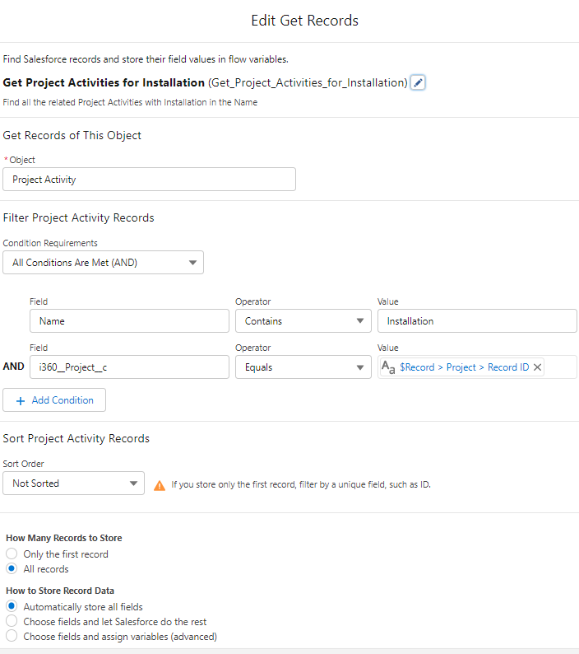579x654 pixels.
Task: Click the Project Activity object field
Action: point(149,180)
